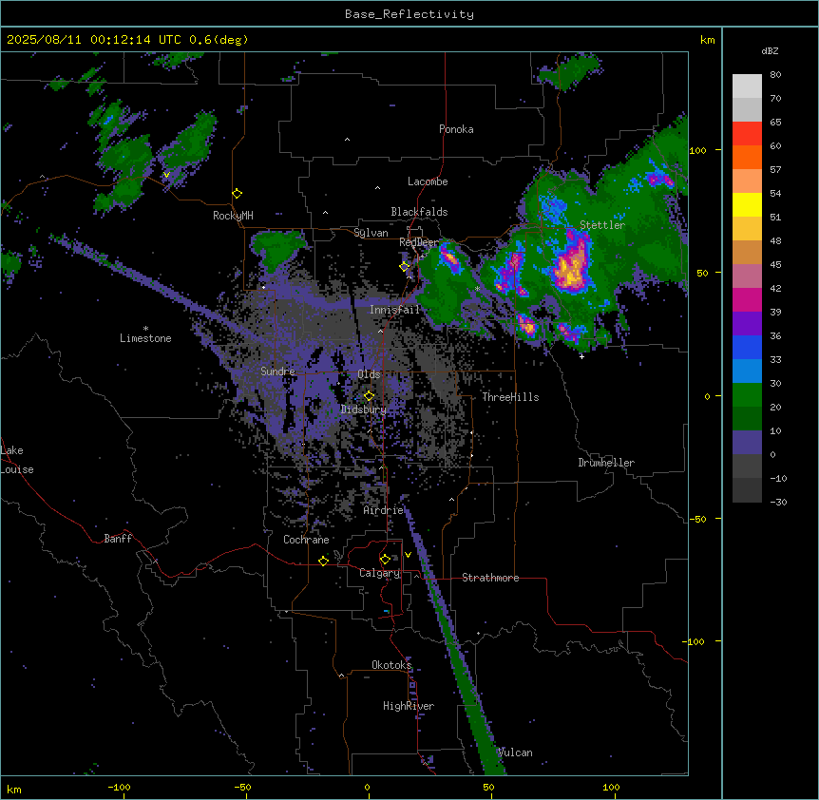This screenshot has height=800, width=819.
Task: Click the yellow station marker near Olds
Action: pos(370,396)
